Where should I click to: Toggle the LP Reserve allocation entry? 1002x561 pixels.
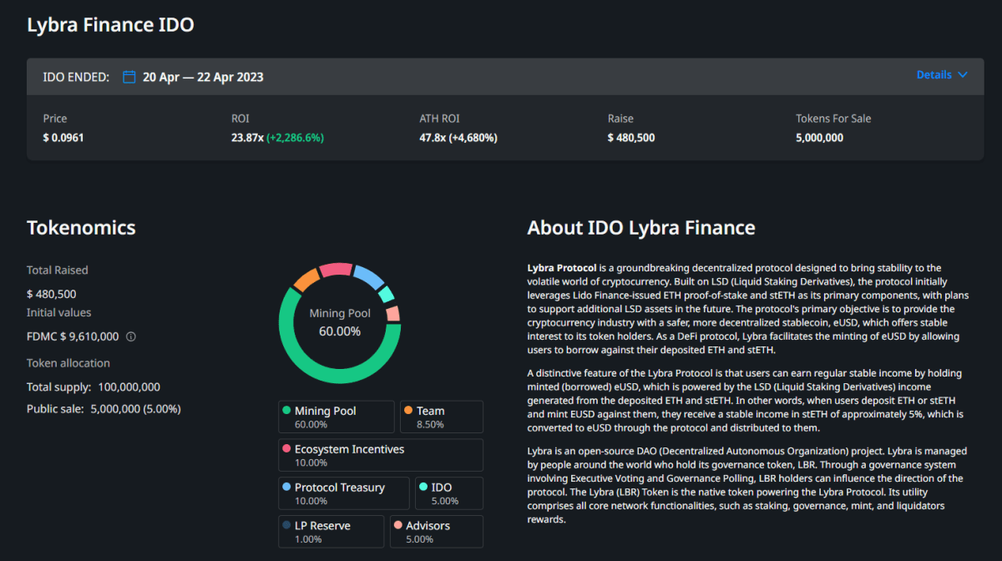tap(331, 531)
